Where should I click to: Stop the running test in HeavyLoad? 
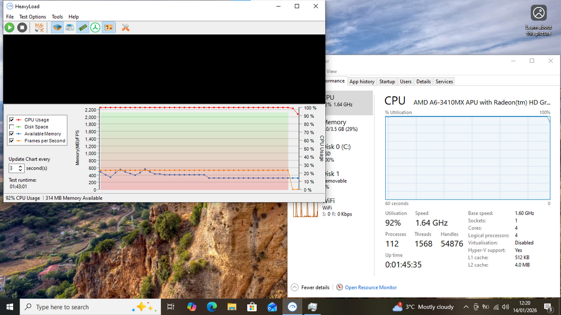click(22, 27)
